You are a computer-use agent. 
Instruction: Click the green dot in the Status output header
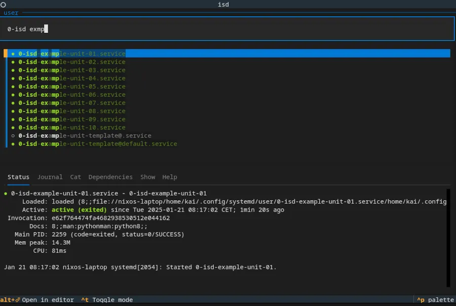6,194
